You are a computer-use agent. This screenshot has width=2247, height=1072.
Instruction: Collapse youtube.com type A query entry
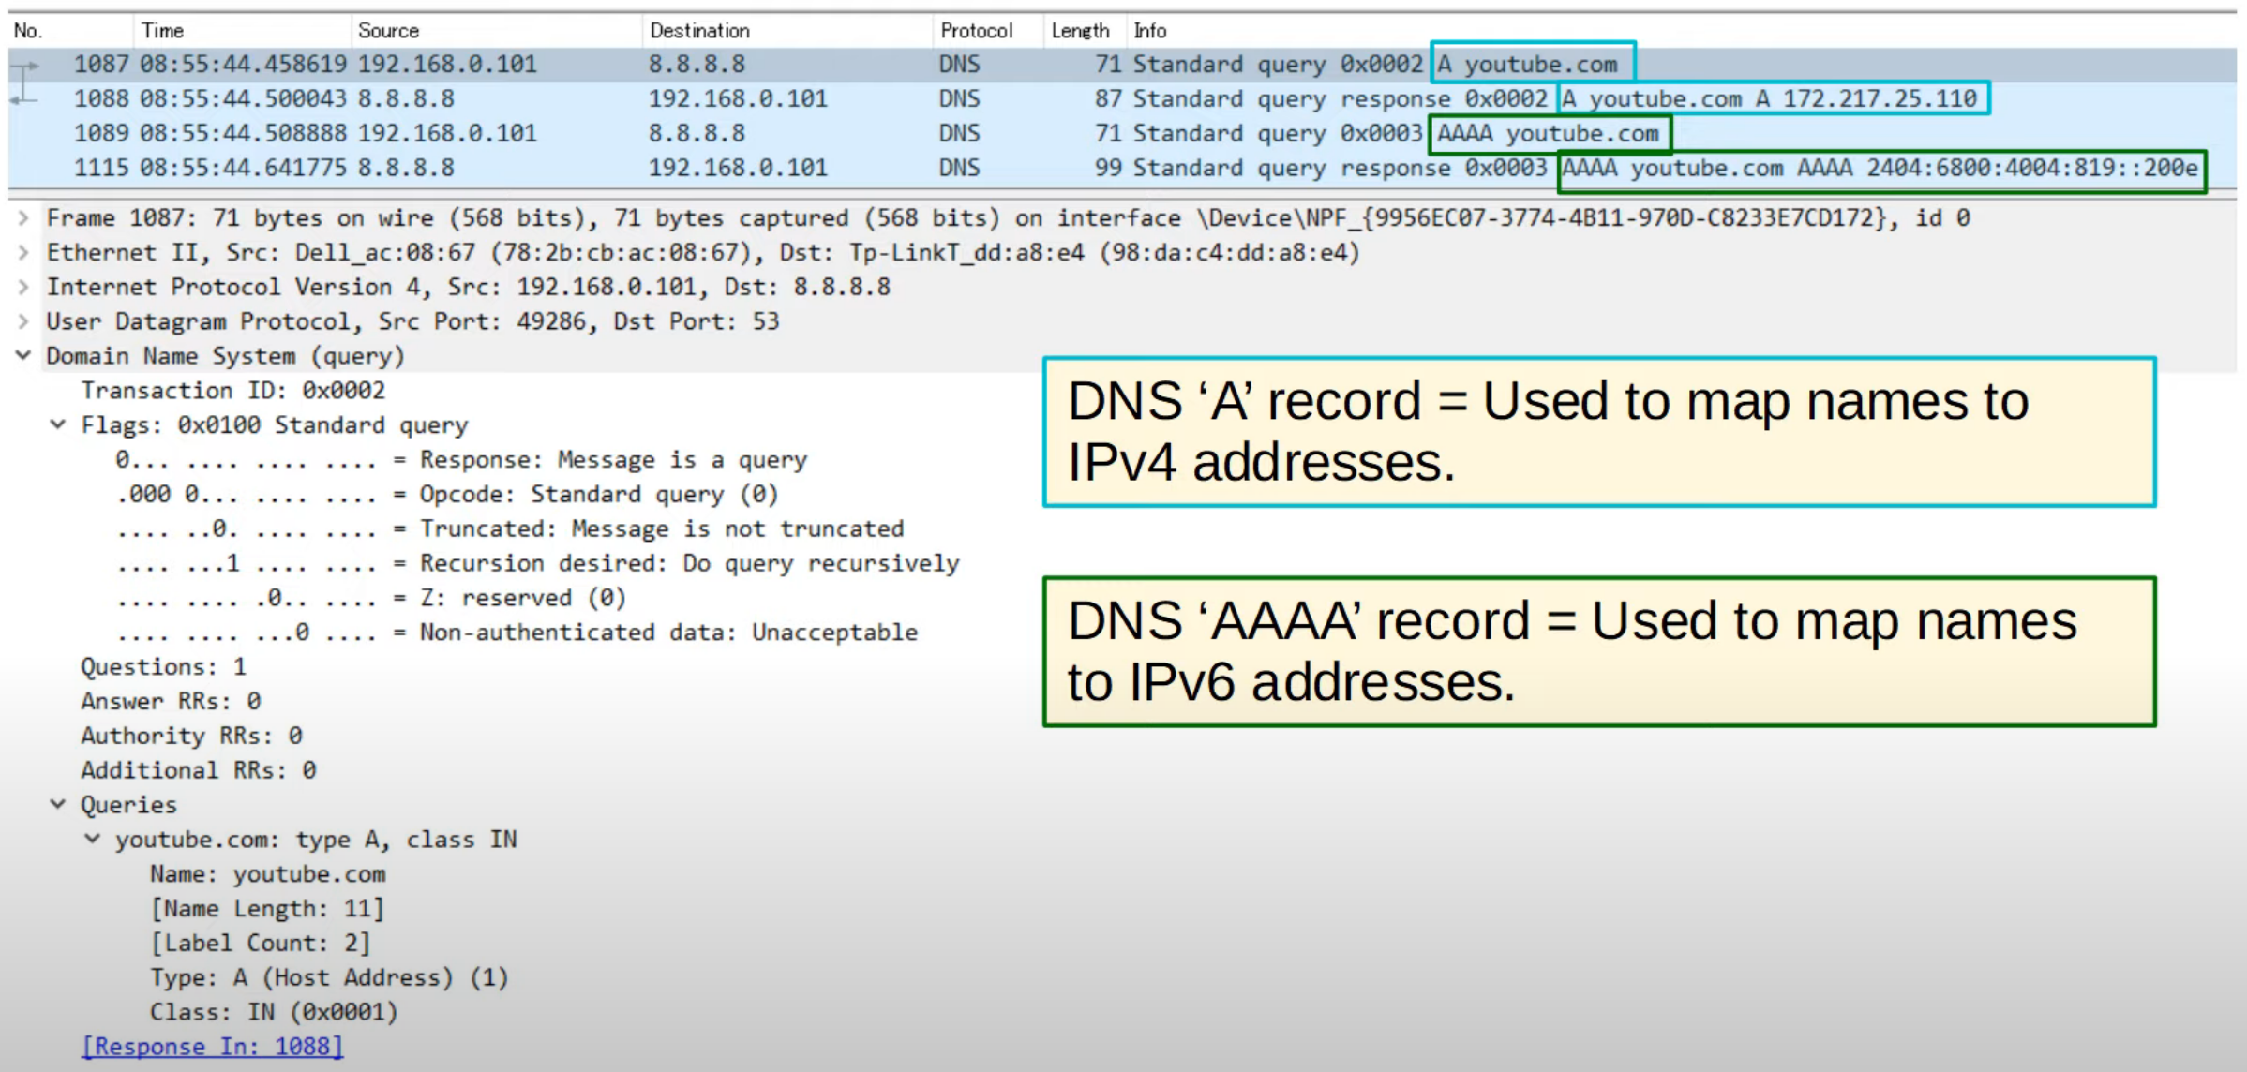point(93,840)
